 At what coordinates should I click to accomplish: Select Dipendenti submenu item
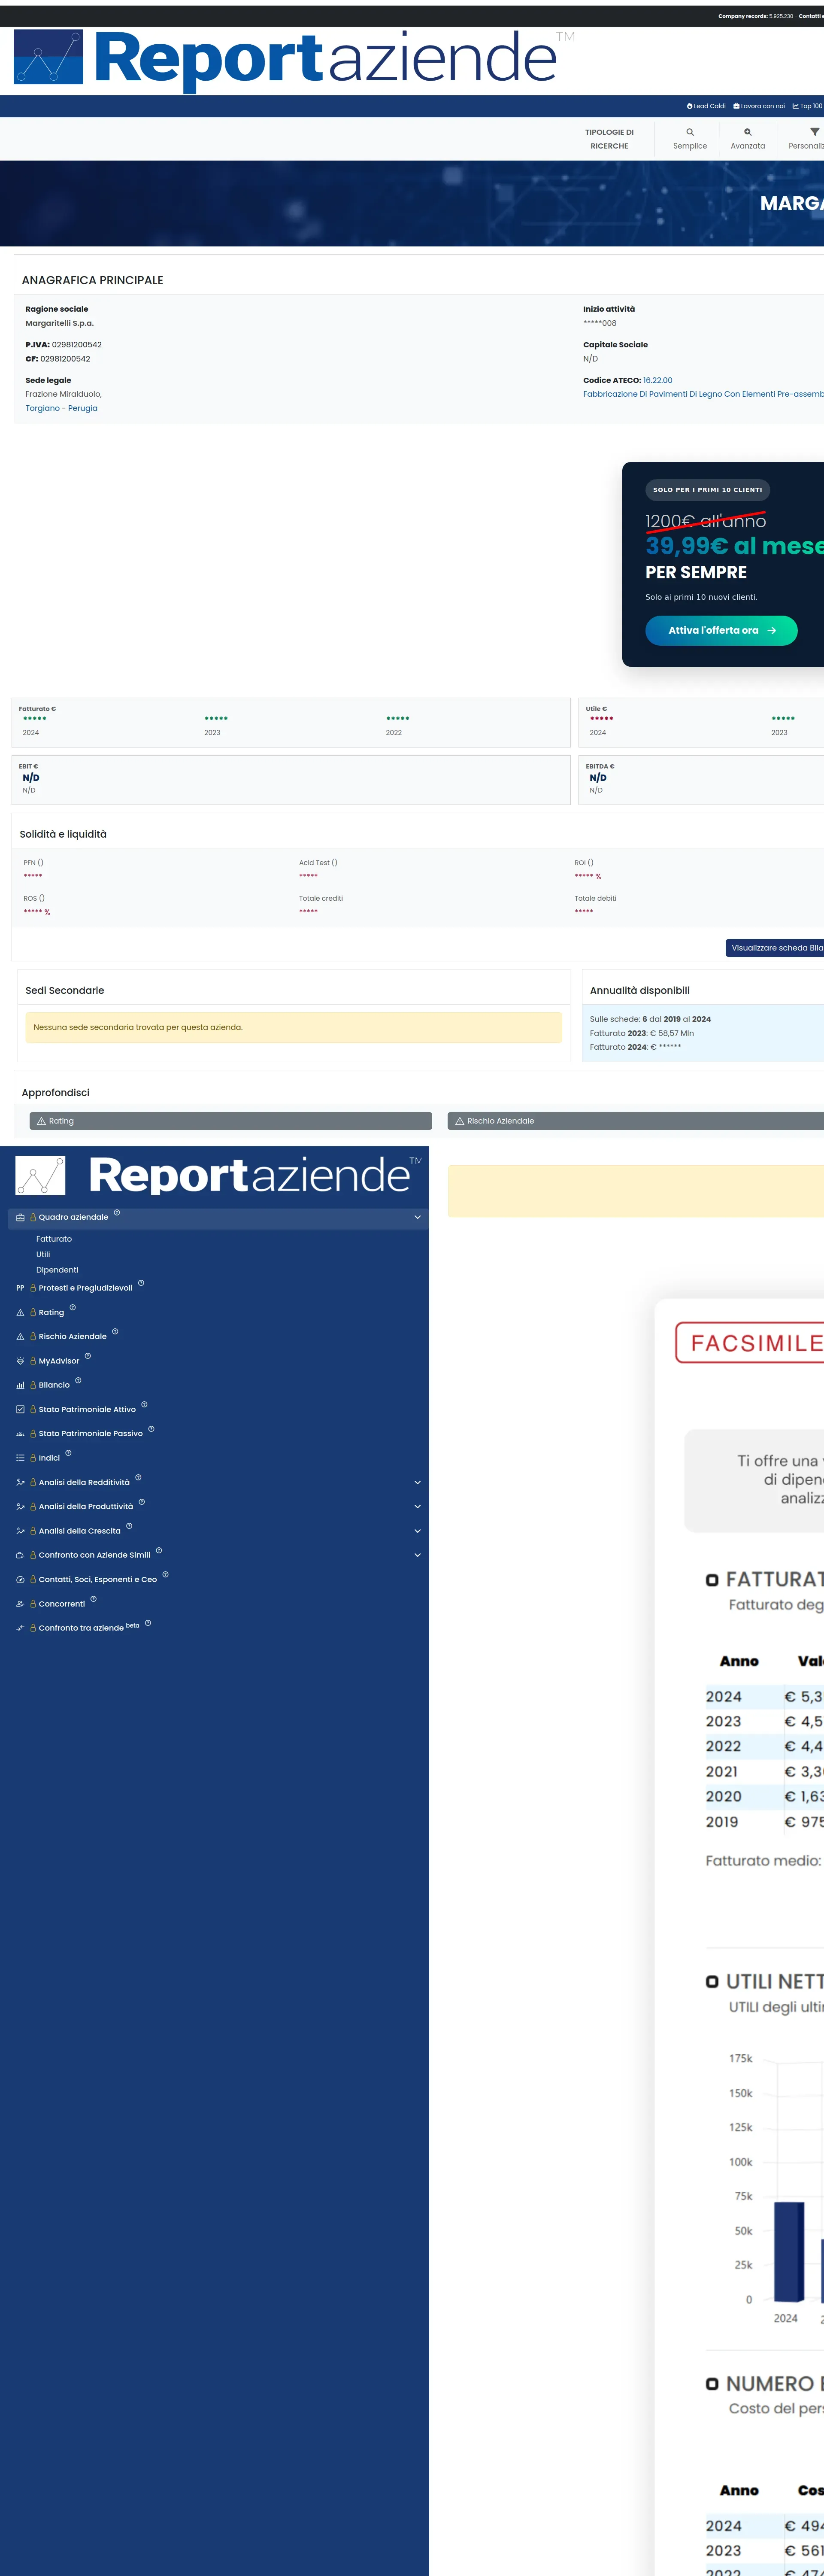coord(57,1270)
